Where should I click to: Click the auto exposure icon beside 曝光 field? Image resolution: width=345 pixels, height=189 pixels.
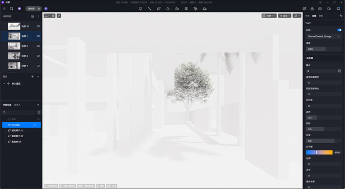[339, 71]
